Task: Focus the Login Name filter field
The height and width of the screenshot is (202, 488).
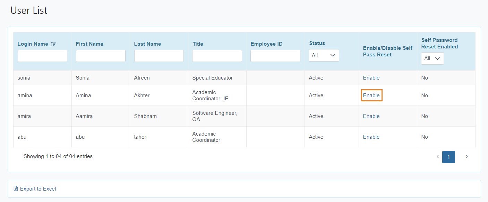Action: [x=42, y=56]
